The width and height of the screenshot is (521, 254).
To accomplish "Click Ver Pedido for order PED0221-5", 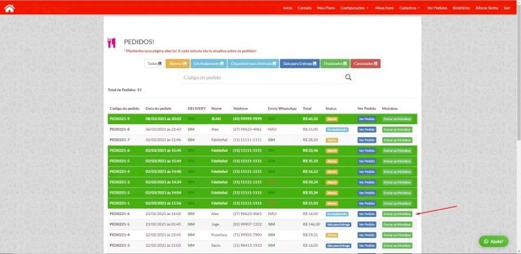I will pos(367,225).
